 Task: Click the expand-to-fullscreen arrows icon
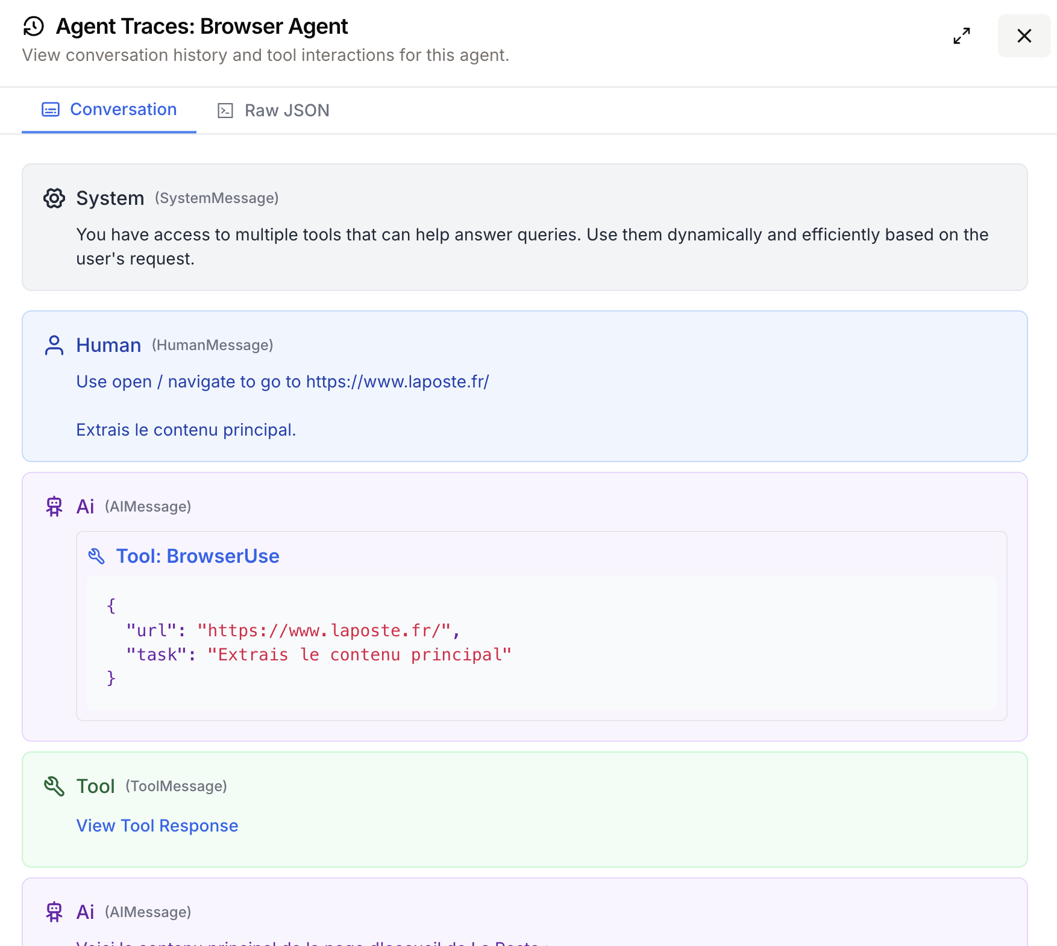[962, 36]
